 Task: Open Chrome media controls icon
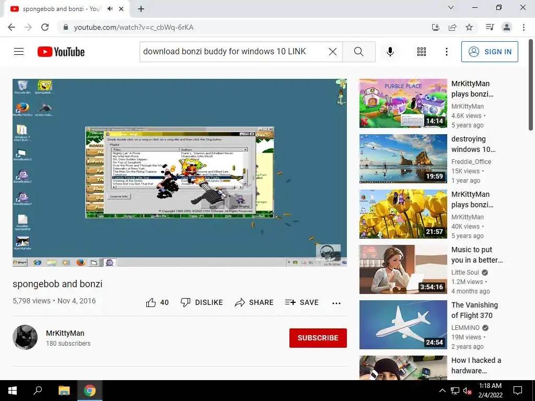(x=490, y=27)
